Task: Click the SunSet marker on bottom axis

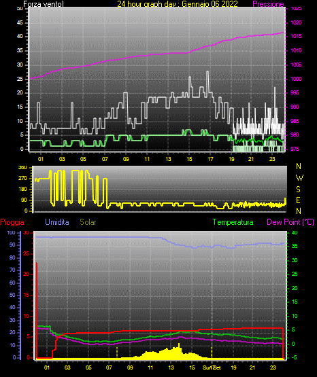Action: [x=212, y=367]
